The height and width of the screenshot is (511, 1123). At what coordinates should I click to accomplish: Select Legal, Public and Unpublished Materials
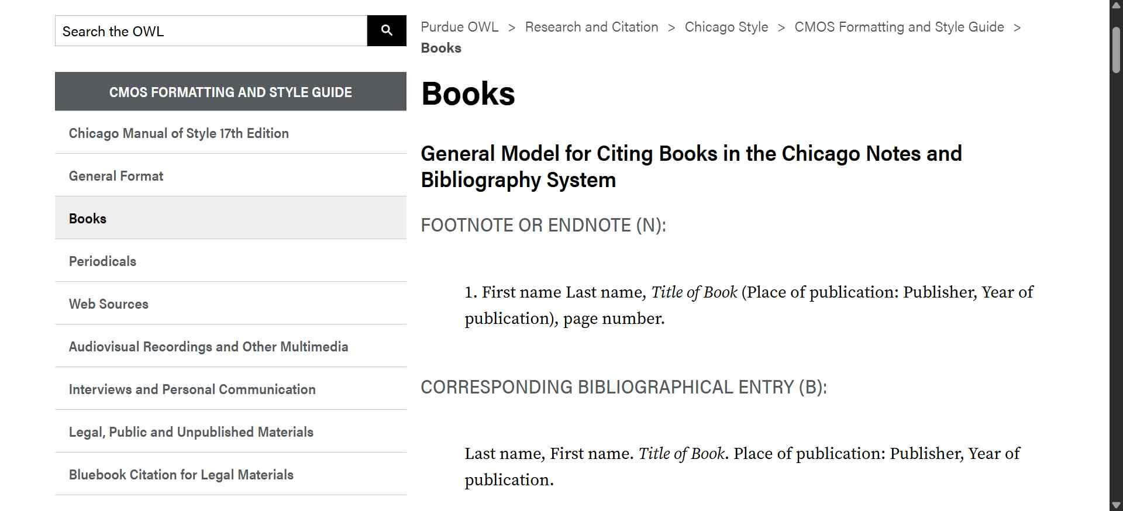coord(191,432)
